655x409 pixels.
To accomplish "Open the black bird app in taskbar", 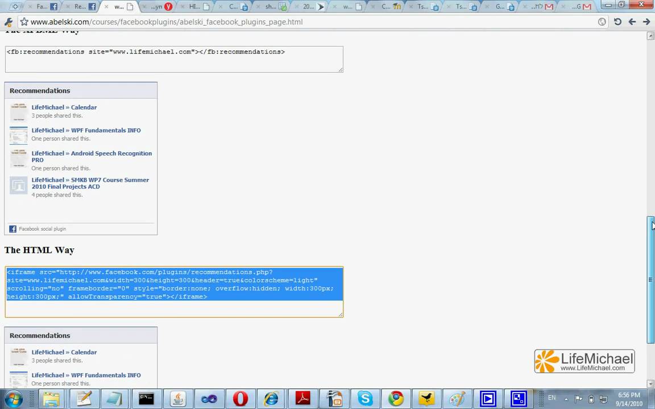I will click(x=426, y=399).
